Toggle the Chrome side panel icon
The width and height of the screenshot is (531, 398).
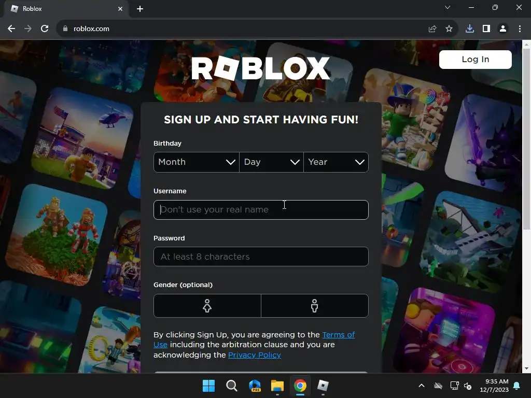[x=486, y=29]
